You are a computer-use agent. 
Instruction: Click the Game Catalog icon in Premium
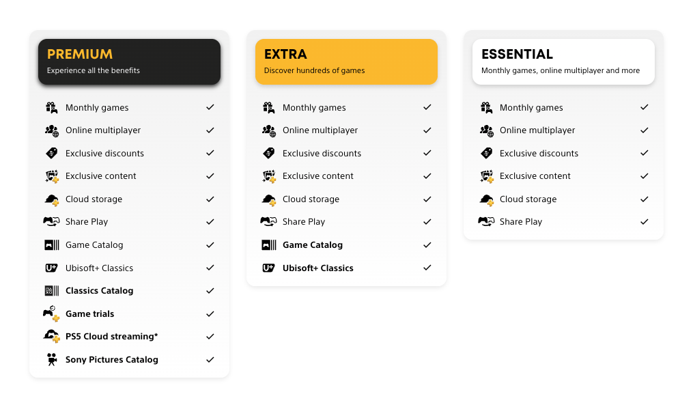pyautogui.click(x=51, y=245)
